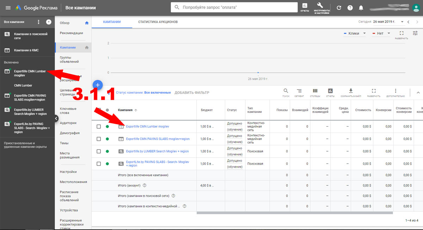Open Exportlife CMN PAVING SLABS mogilev+region campaign link

(x=158, y=139)
